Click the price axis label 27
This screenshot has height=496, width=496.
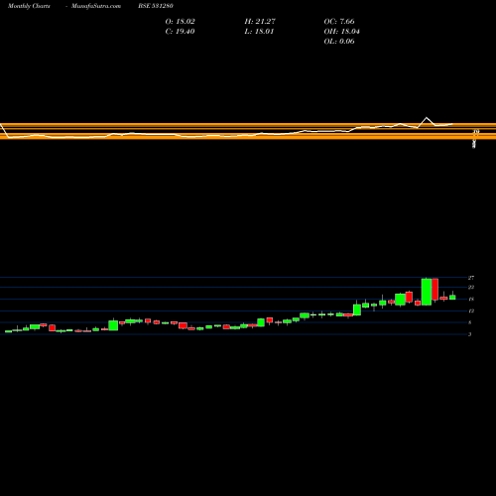(x=471, y=278)
